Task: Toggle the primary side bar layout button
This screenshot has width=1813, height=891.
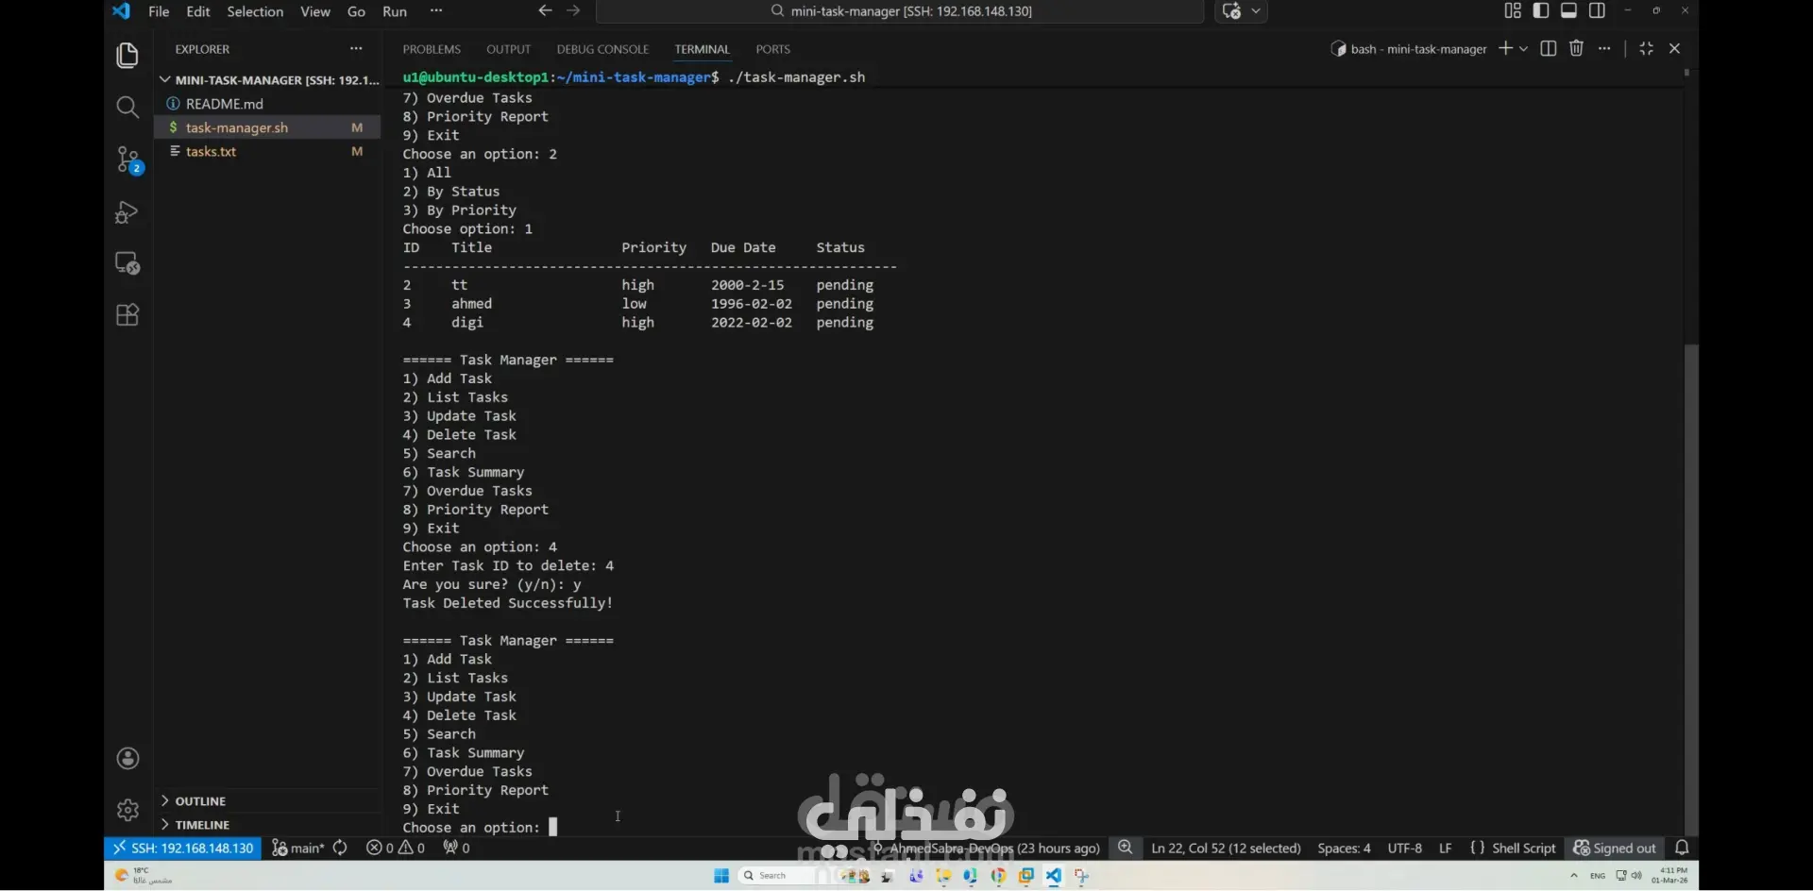Action: tap(1541, 10)
